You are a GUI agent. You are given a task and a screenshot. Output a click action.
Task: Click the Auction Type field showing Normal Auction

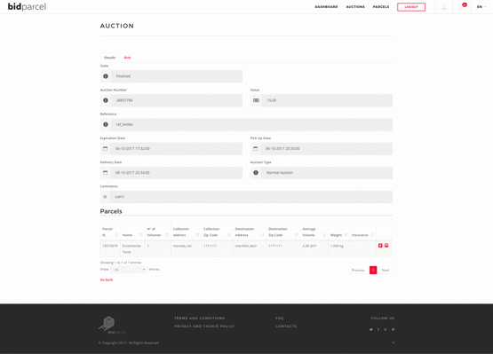pyautogui.click(x=327, y=173)
